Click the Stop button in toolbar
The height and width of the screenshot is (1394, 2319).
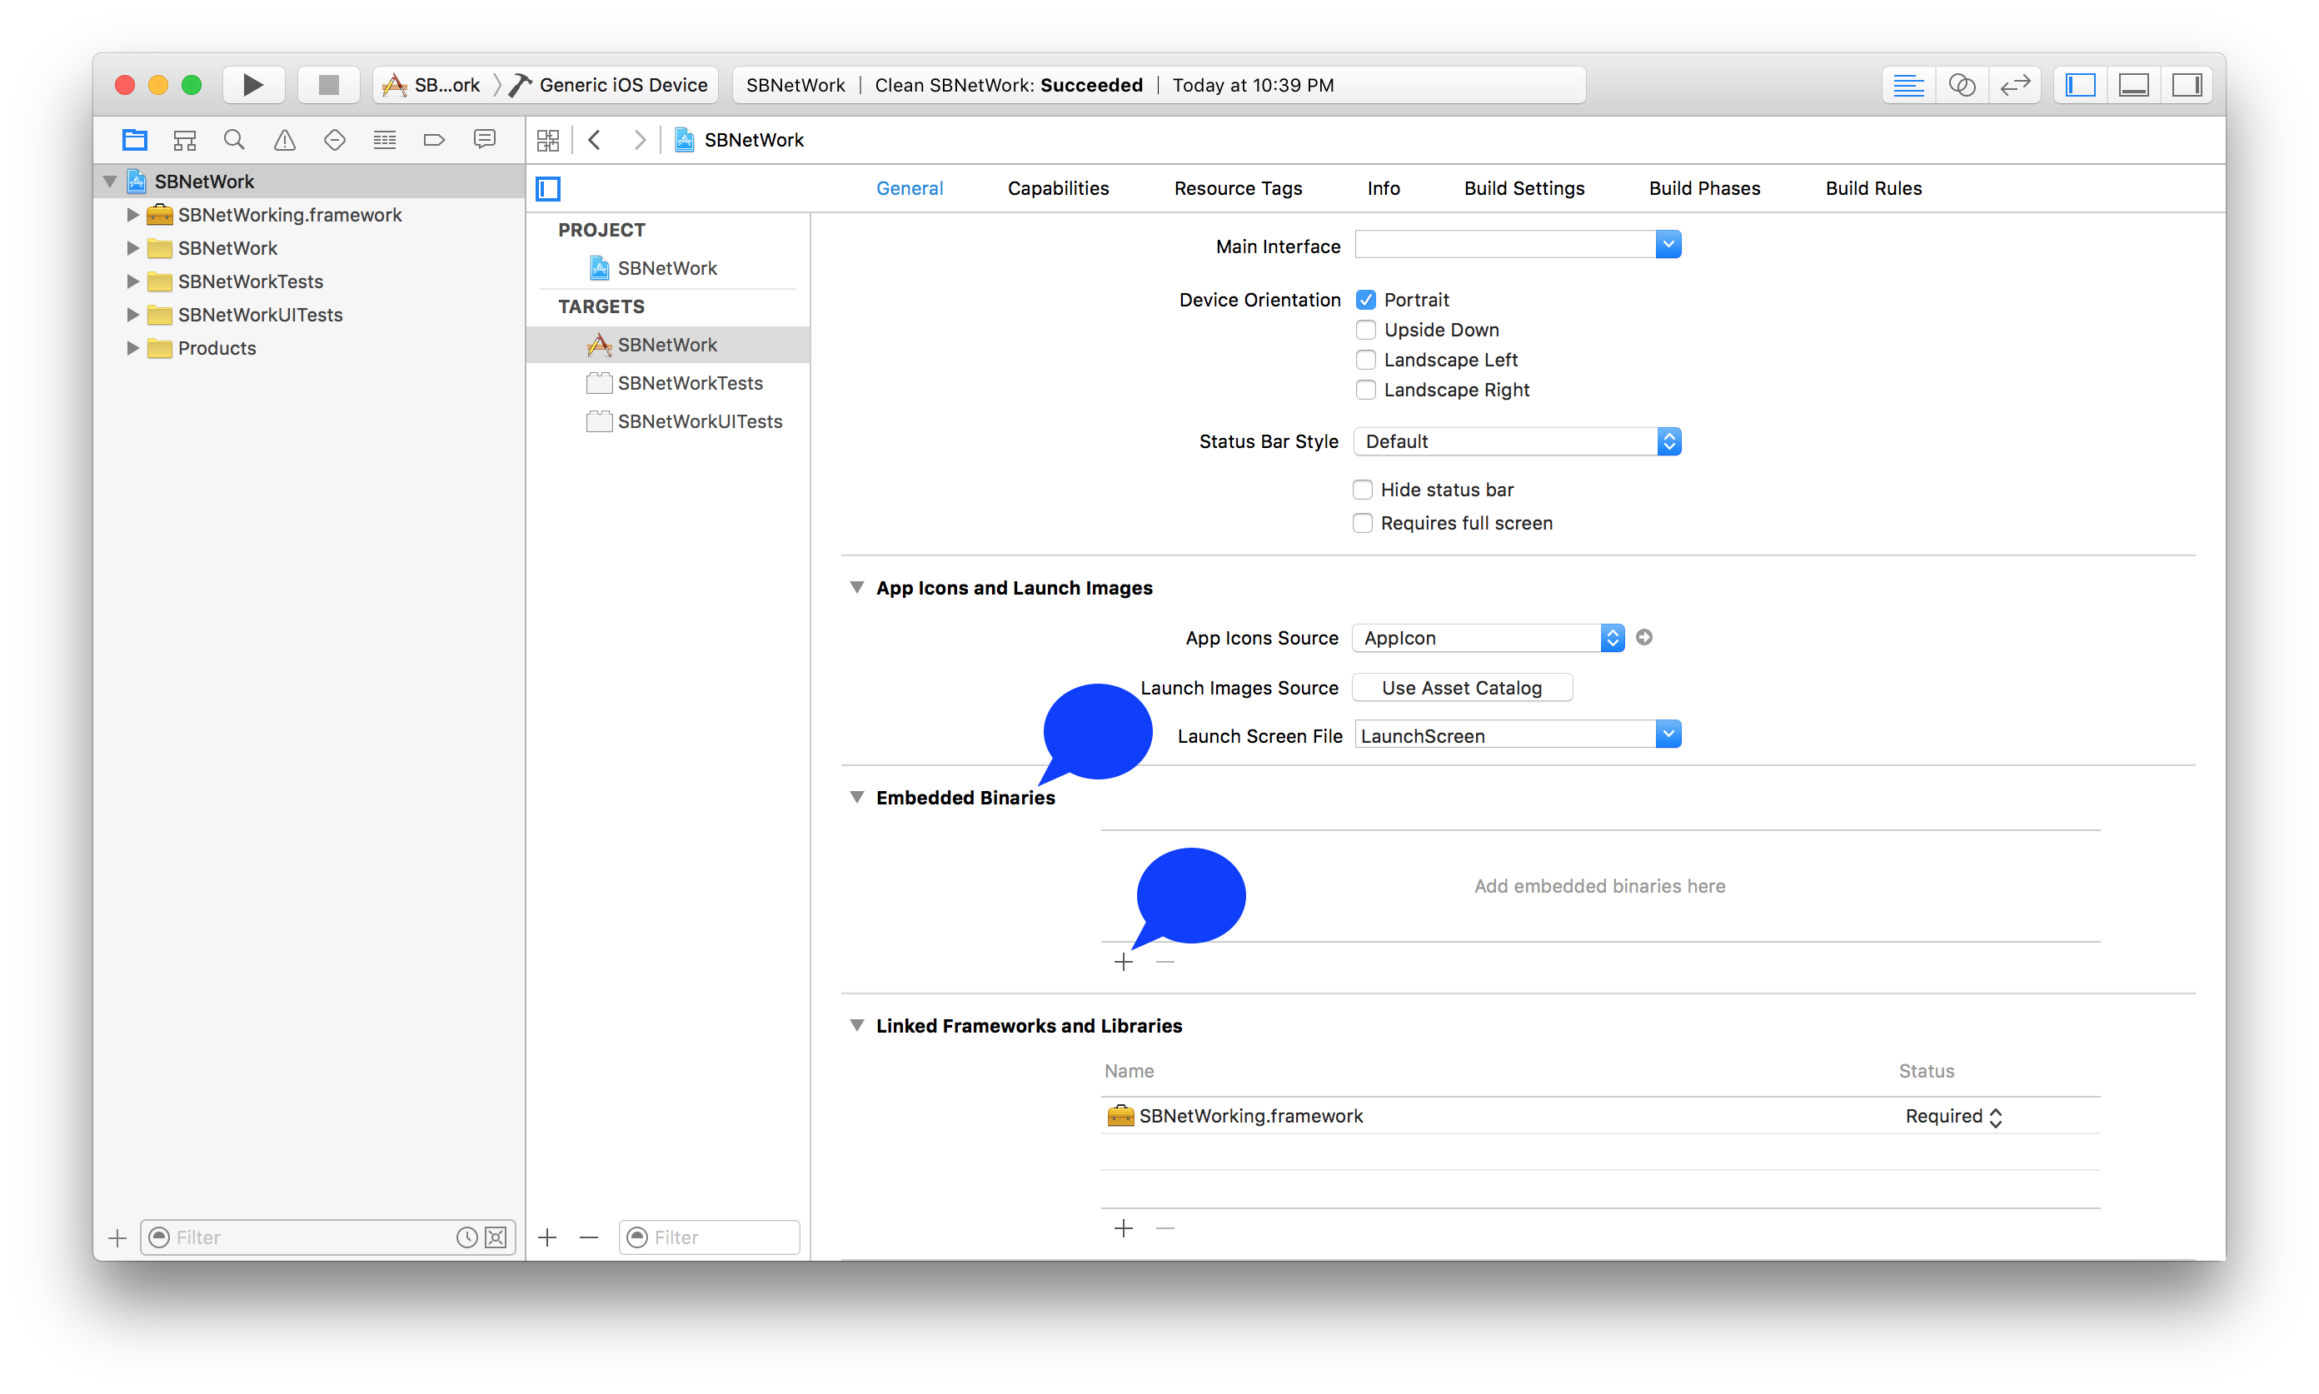[x=325, y=84]
